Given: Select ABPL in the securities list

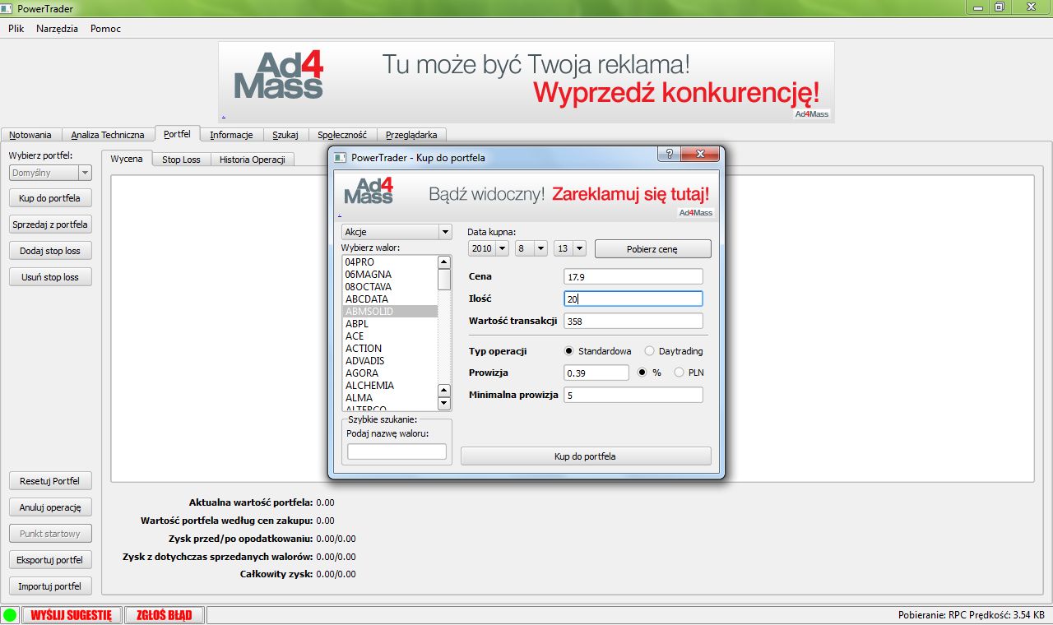Looking at the screenshot, I should click(x=390, y=324).
